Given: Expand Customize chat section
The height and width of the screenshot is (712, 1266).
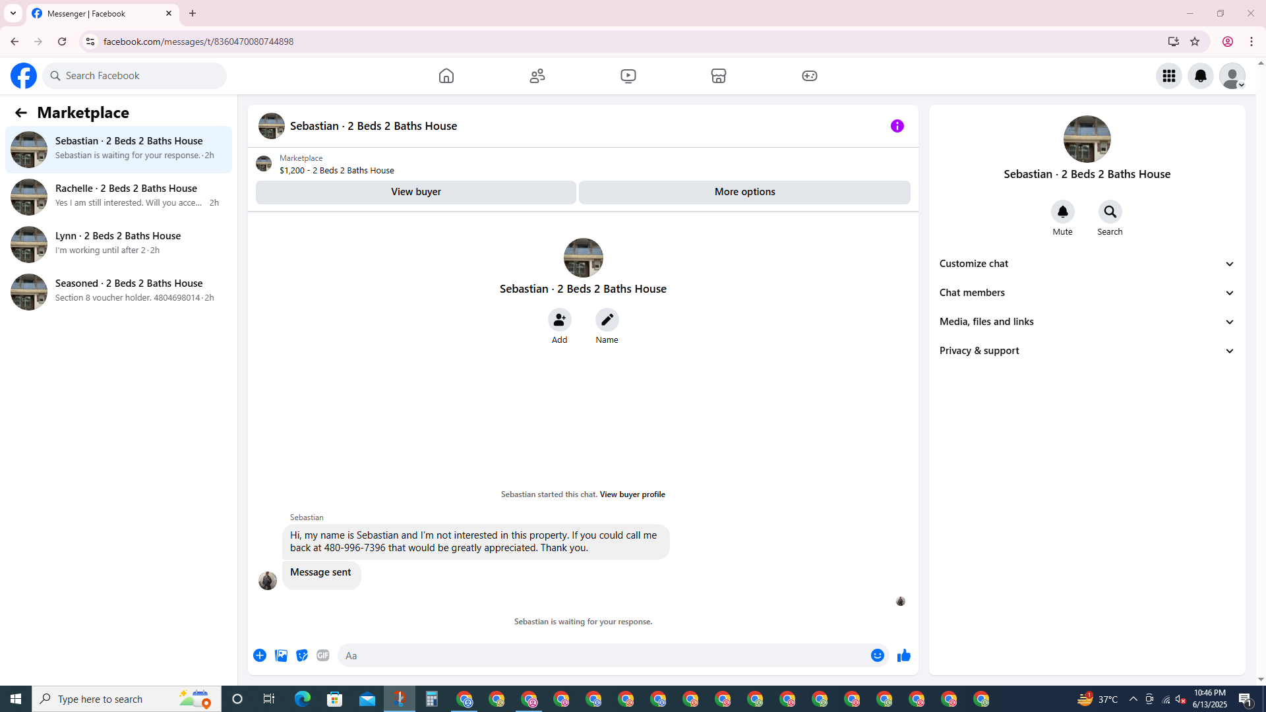Looking at the screenshot, I should click(1087, 264).
